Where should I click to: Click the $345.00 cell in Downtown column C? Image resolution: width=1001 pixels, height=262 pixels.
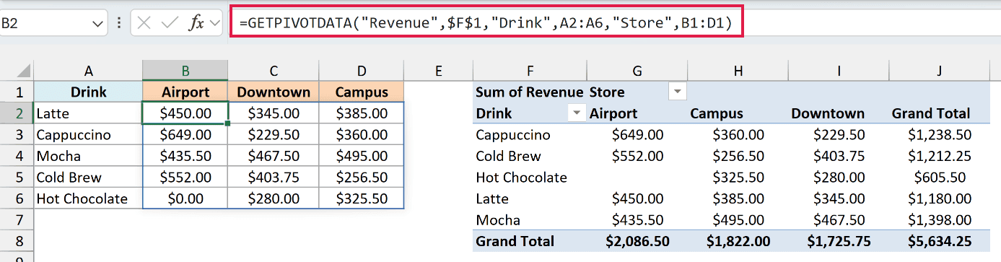(x=274, y=113)
